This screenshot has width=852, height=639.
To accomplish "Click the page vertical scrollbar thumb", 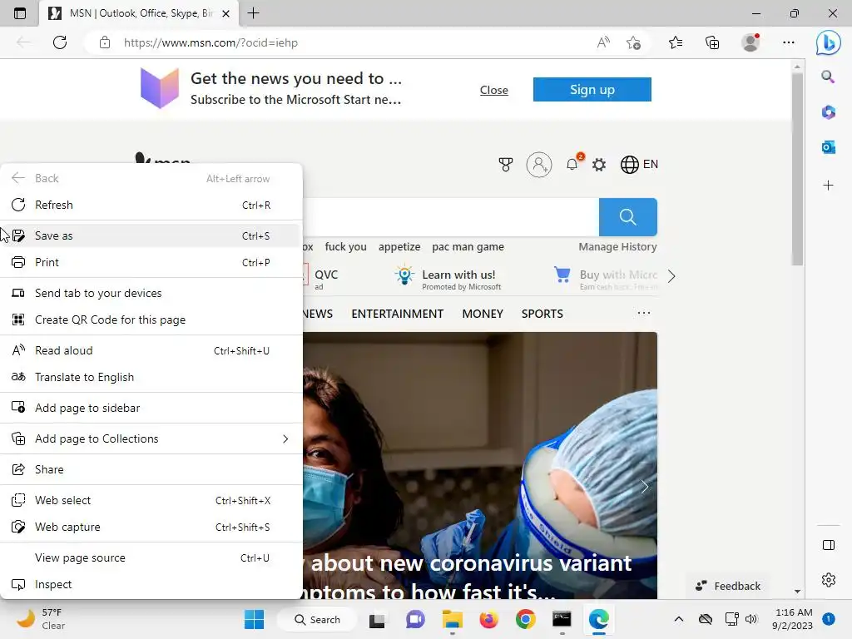I will 797,168.
